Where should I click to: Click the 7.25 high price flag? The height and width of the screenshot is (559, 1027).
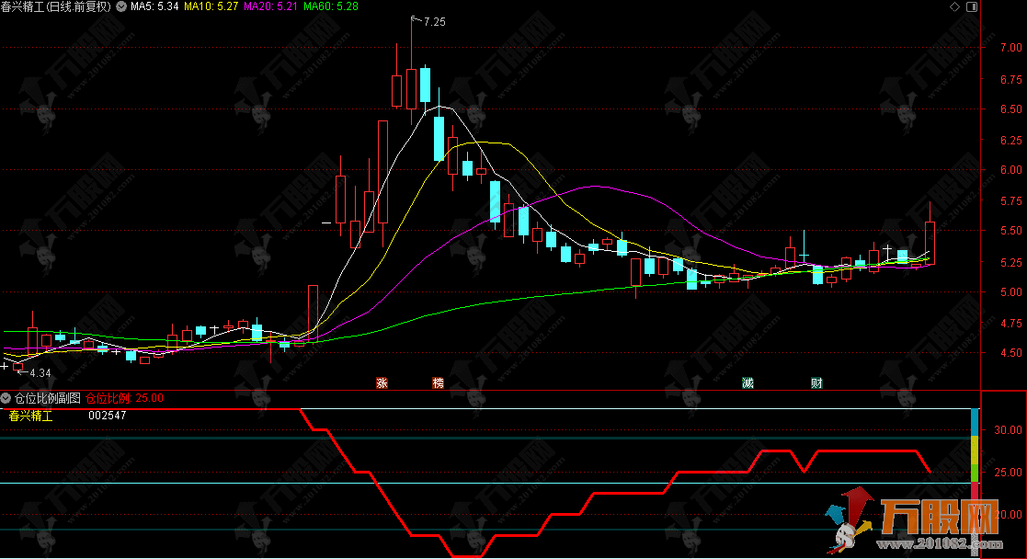click(431, 22)
